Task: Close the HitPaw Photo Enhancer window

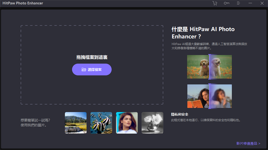Action: click(x=262, y=3)
